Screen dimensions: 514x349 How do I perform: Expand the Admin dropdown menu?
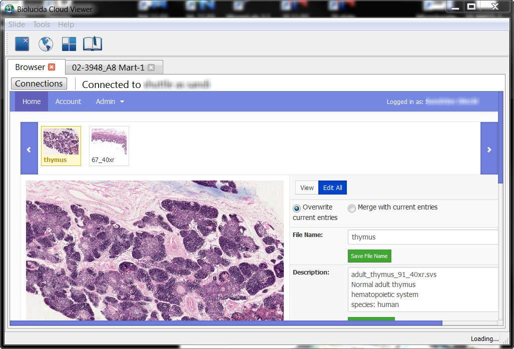point(110,101)
